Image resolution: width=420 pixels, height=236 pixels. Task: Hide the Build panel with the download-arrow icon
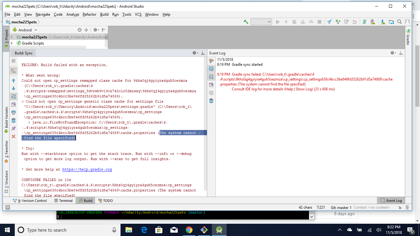tap(203, 53)
